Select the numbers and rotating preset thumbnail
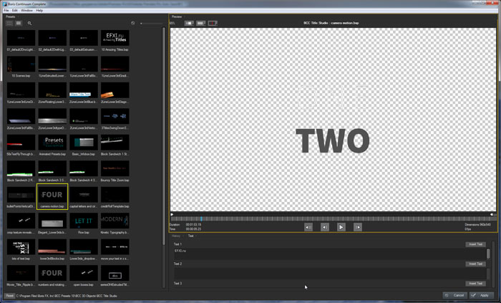Viewport: 501px width, 303px height. [52, 274]
